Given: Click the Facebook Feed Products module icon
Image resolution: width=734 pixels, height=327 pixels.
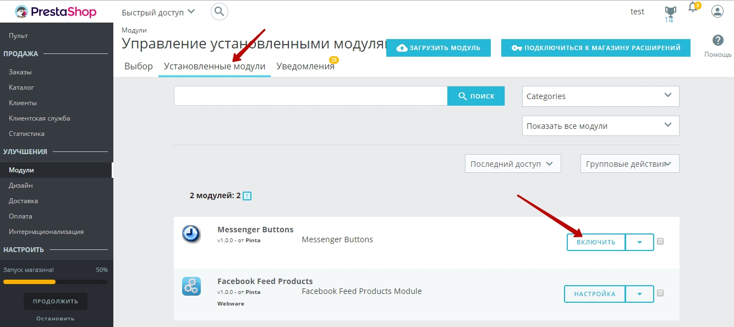Looking at the screenshot, I should [x=191, y=286].
